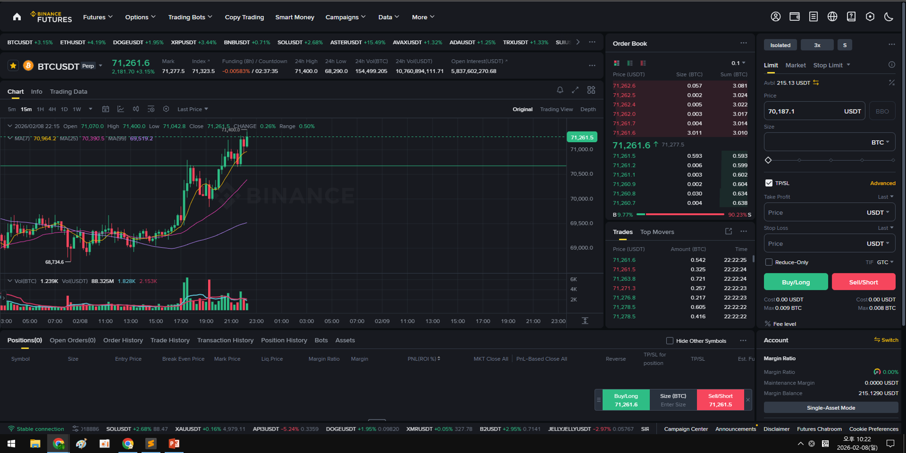This screenshot has height=453, width=906.
Task: Open the language globe icon
Action: (832, 17)
